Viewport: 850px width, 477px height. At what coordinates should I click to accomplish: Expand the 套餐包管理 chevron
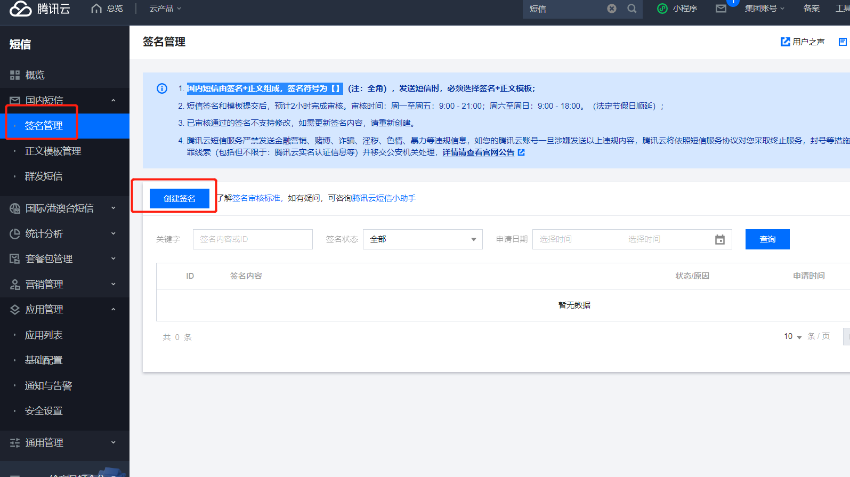(x=114, y=258)
